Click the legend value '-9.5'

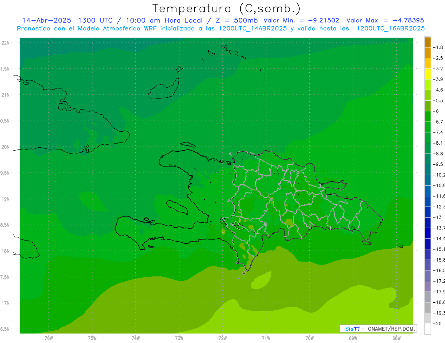pos(438,164)
